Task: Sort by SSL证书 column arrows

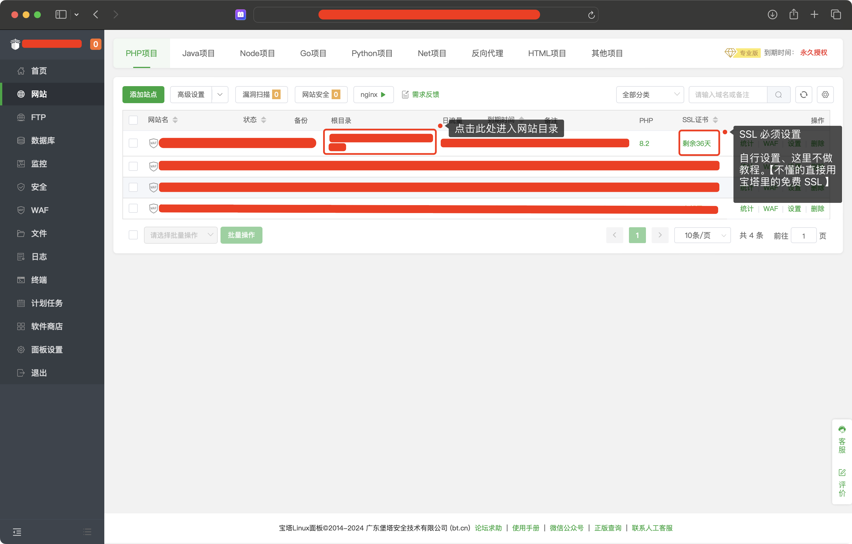Action: click(715, 120)
